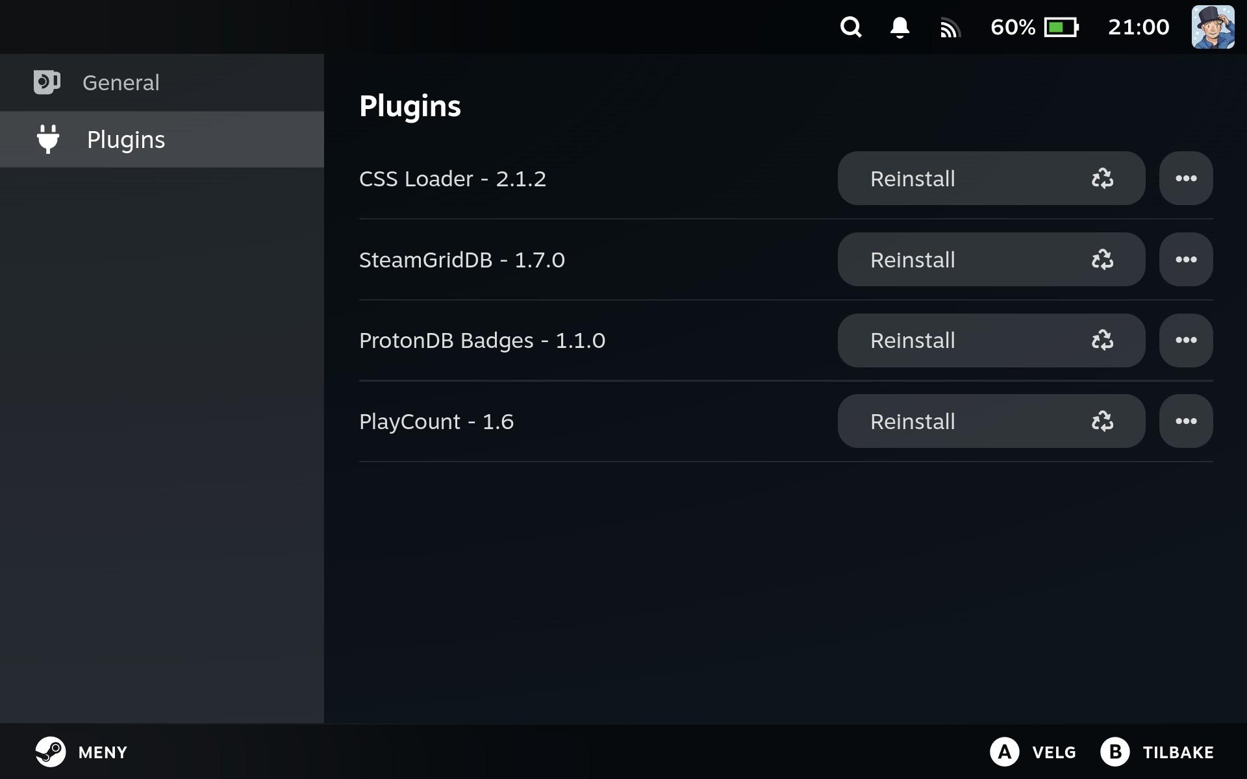Open more options for CSS Loader
This screenshot has width=1247, height=779.
tap(1185, 179)
